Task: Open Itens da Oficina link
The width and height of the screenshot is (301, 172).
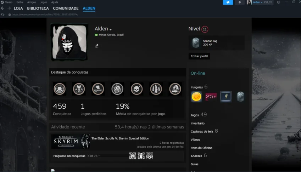Action: (201, 148)
